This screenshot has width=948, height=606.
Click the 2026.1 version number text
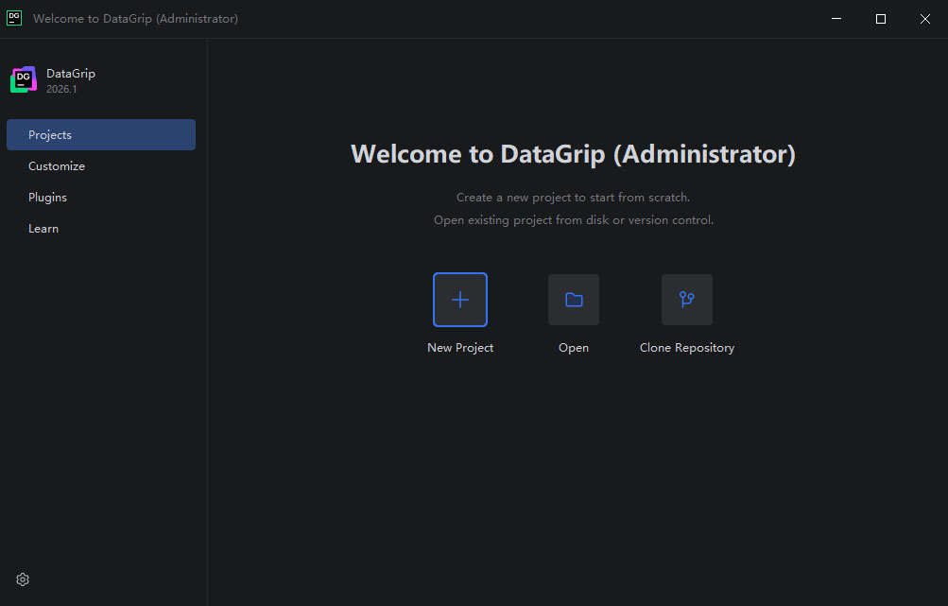point(62,89)
